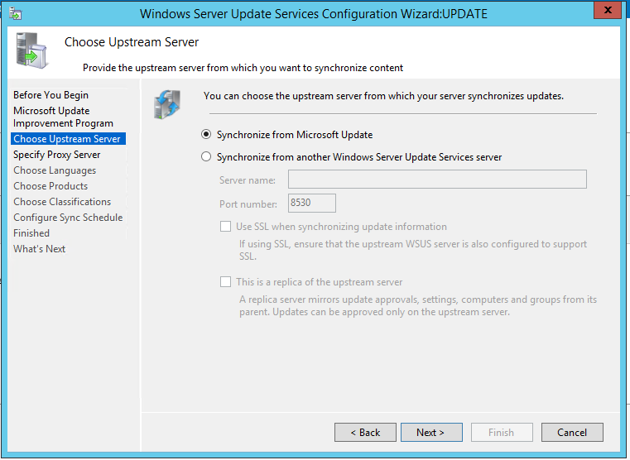Click the 'Server name:' label

coord(248,180)
